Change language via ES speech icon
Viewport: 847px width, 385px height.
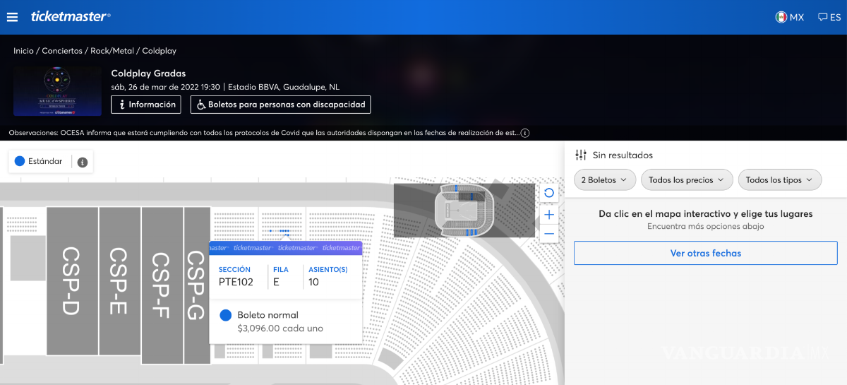click(x=829, y=17)
